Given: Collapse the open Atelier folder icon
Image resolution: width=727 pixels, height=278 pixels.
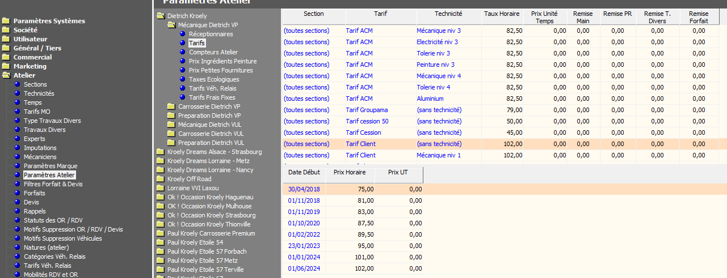Looking at the screenshot, I should click(6, 75).
